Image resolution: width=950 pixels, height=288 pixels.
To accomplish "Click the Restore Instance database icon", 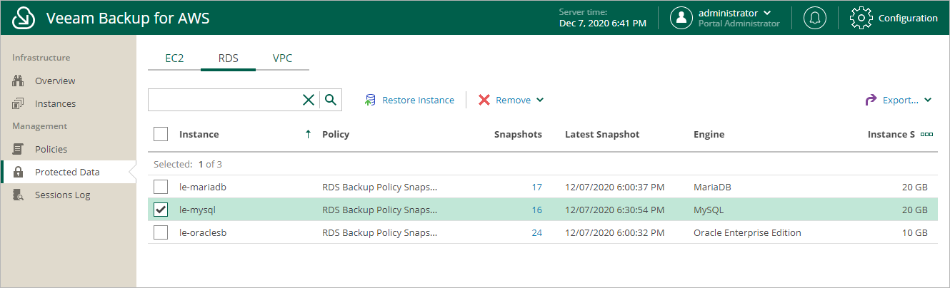I will point(370,100).
